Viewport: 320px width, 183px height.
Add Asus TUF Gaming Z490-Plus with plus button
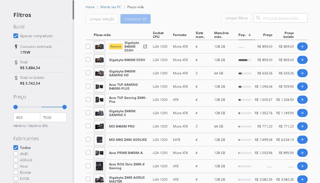point(302,100)
